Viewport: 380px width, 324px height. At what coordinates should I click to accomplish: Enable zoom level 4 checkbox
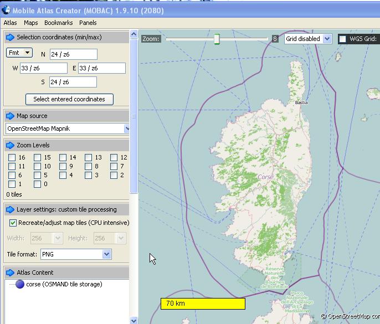(63, 175)
